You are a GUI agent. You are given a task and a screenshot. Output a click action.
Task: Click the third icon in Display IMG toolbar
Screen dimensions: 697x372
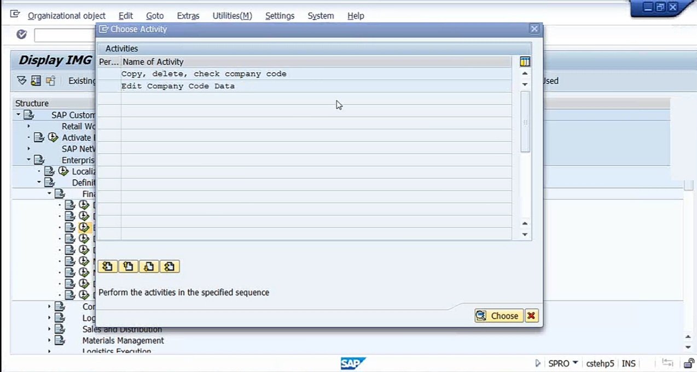coord(50,81)
